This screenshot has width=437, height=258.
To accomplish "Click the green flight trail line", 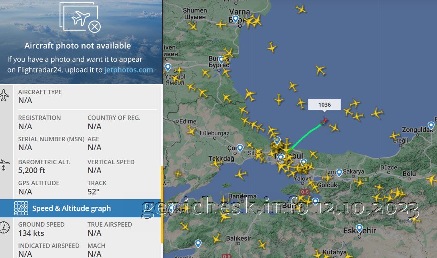I will point(305,138).
